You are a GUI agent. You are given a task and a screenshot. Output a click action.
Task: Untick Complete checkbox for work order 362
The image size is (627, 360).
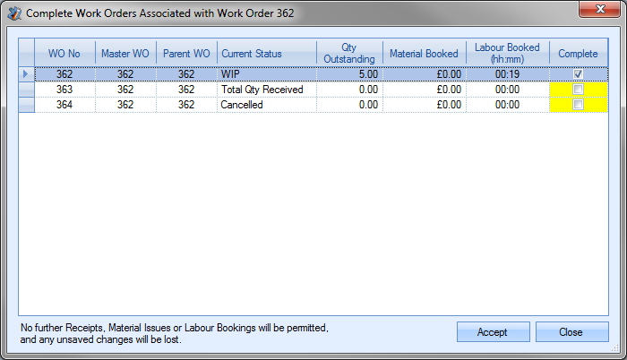click(x=578, y=74)
